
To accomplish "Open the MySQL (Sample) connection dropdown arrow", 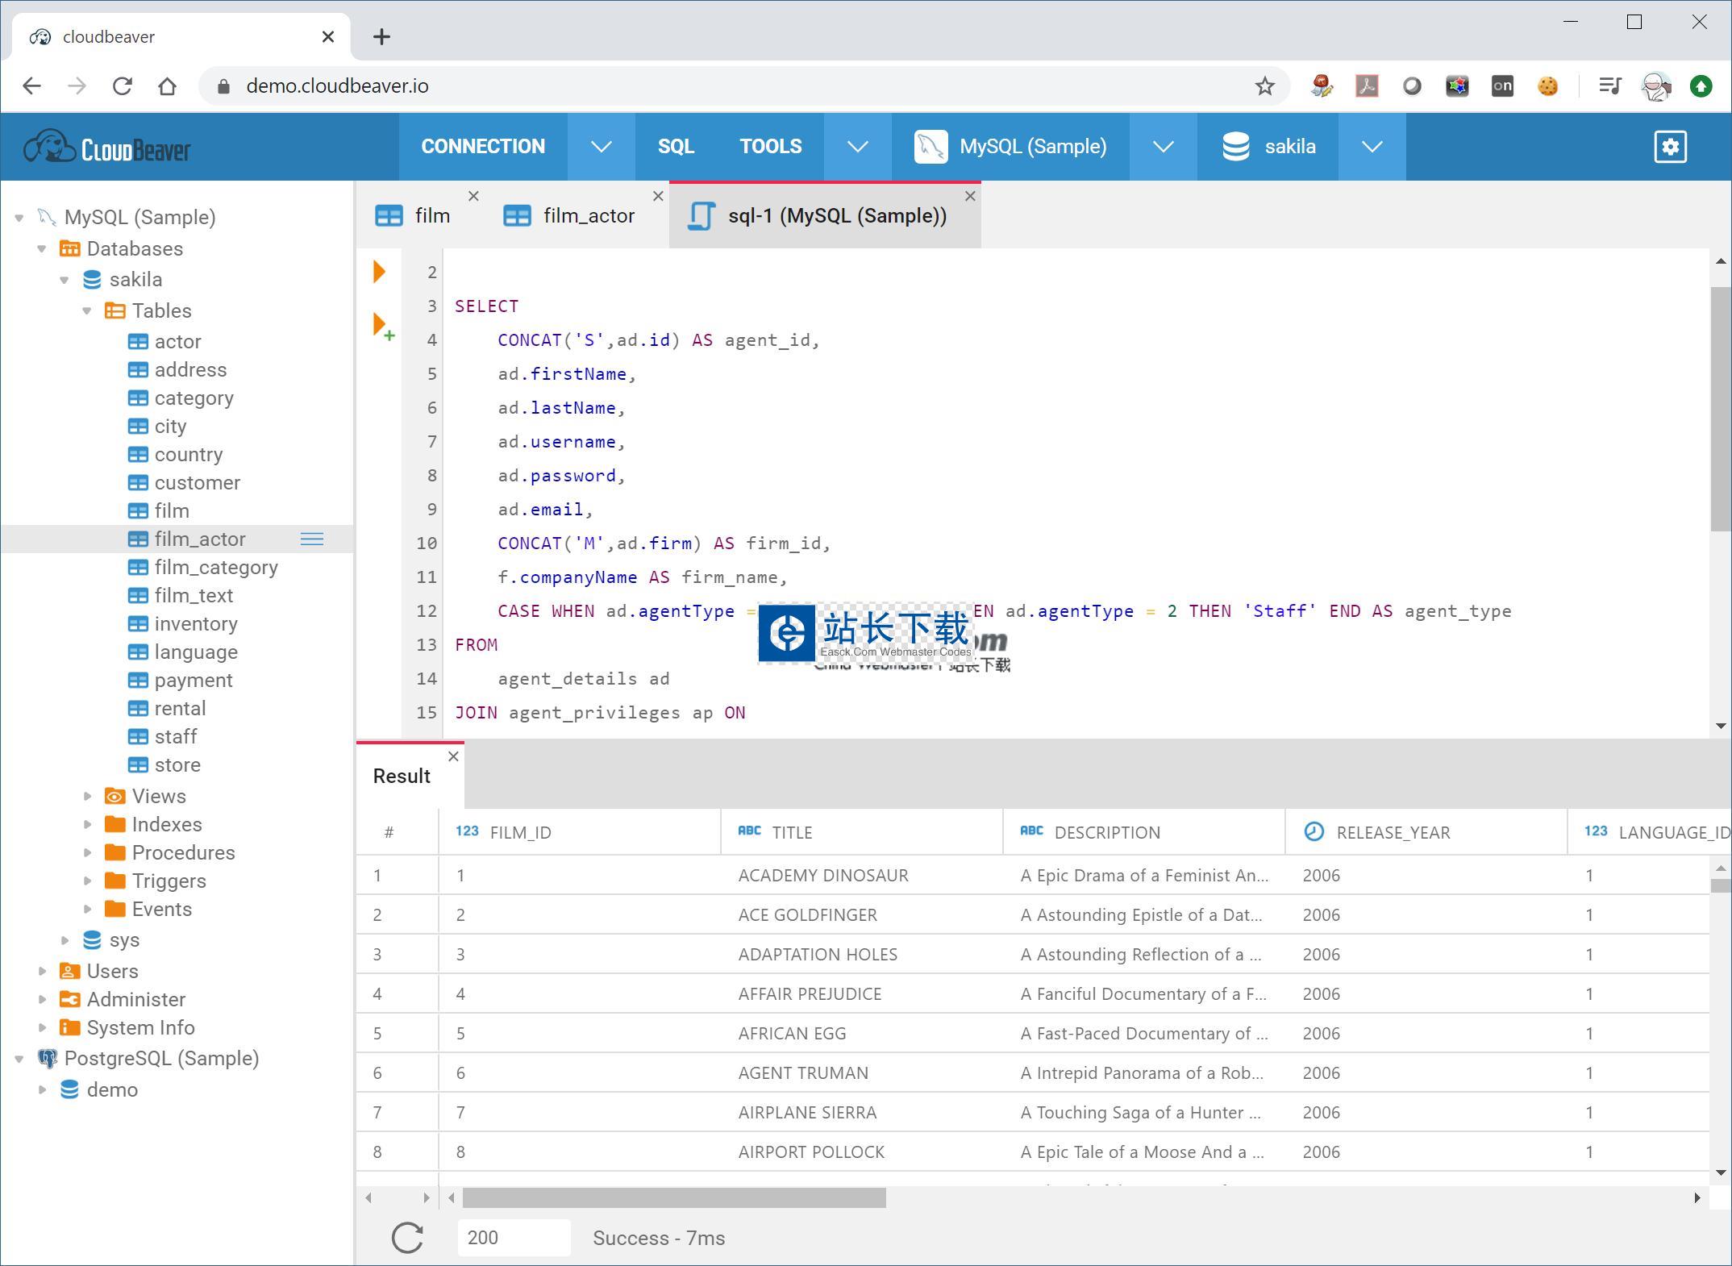I will [1163, 147].
